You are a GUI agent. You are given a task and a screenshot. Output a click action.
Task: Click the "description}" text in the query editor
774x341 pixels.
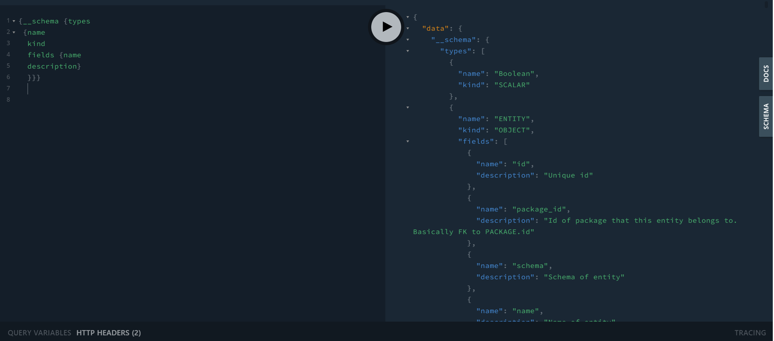click(x=54, y=66)
